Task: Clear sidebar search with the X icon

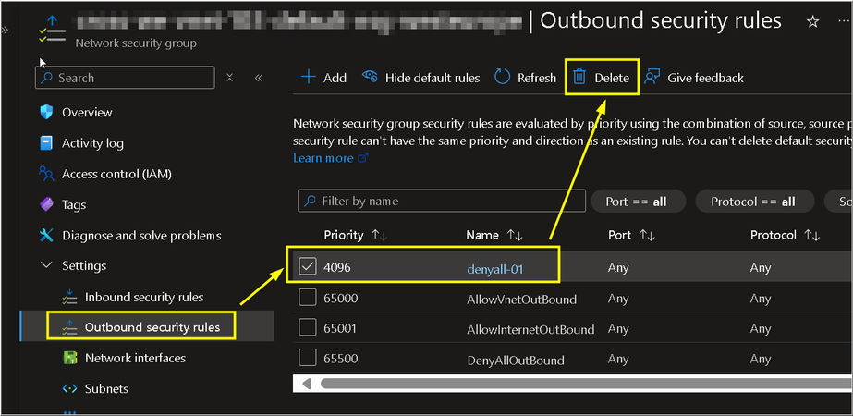Action: 229,78
